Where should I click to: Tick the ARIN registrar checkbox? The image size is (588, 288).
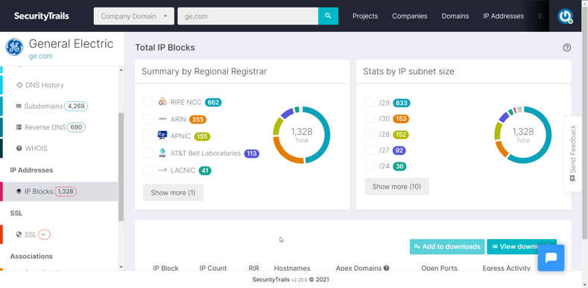148,119
